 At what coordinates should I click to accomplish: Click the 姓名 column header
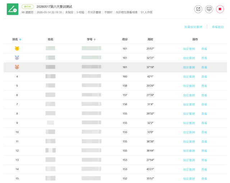(x=50, y=39)
